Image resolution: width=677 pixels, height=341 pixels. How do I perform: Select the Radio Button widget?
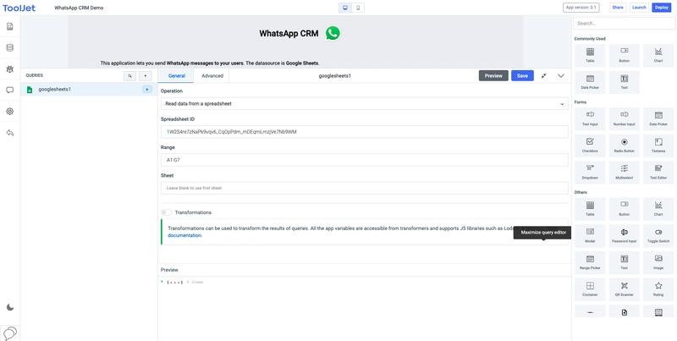(x=624, y=145)
